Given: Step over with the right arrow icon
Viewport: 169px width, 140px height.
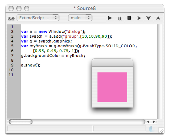Looking at the screenshot, I should 139,18.
